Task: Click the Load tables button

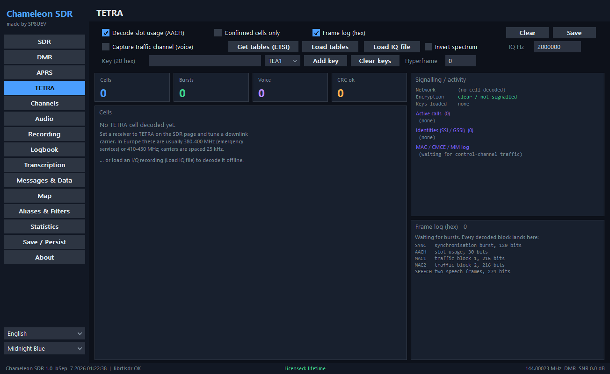Action: 330,47
